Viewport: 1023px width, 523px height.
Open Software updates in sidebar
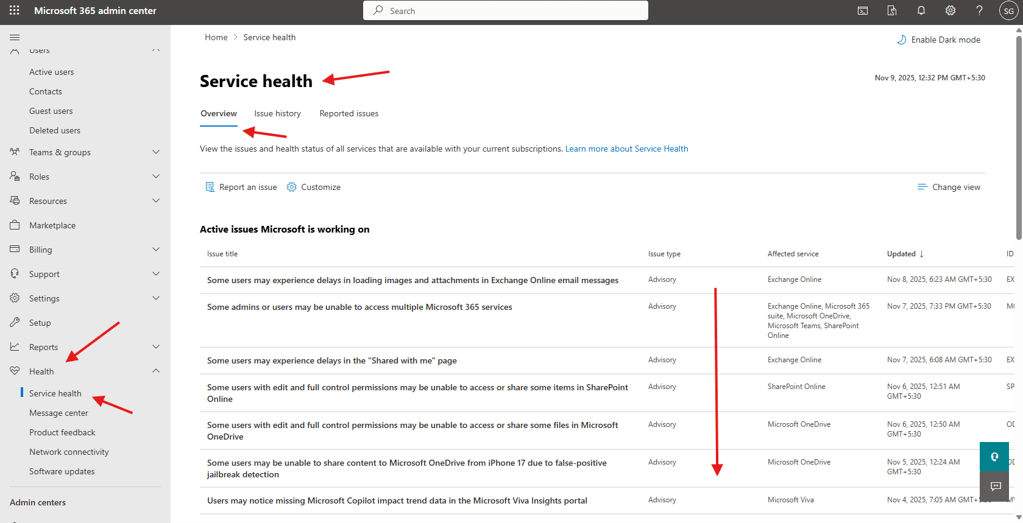62,471
